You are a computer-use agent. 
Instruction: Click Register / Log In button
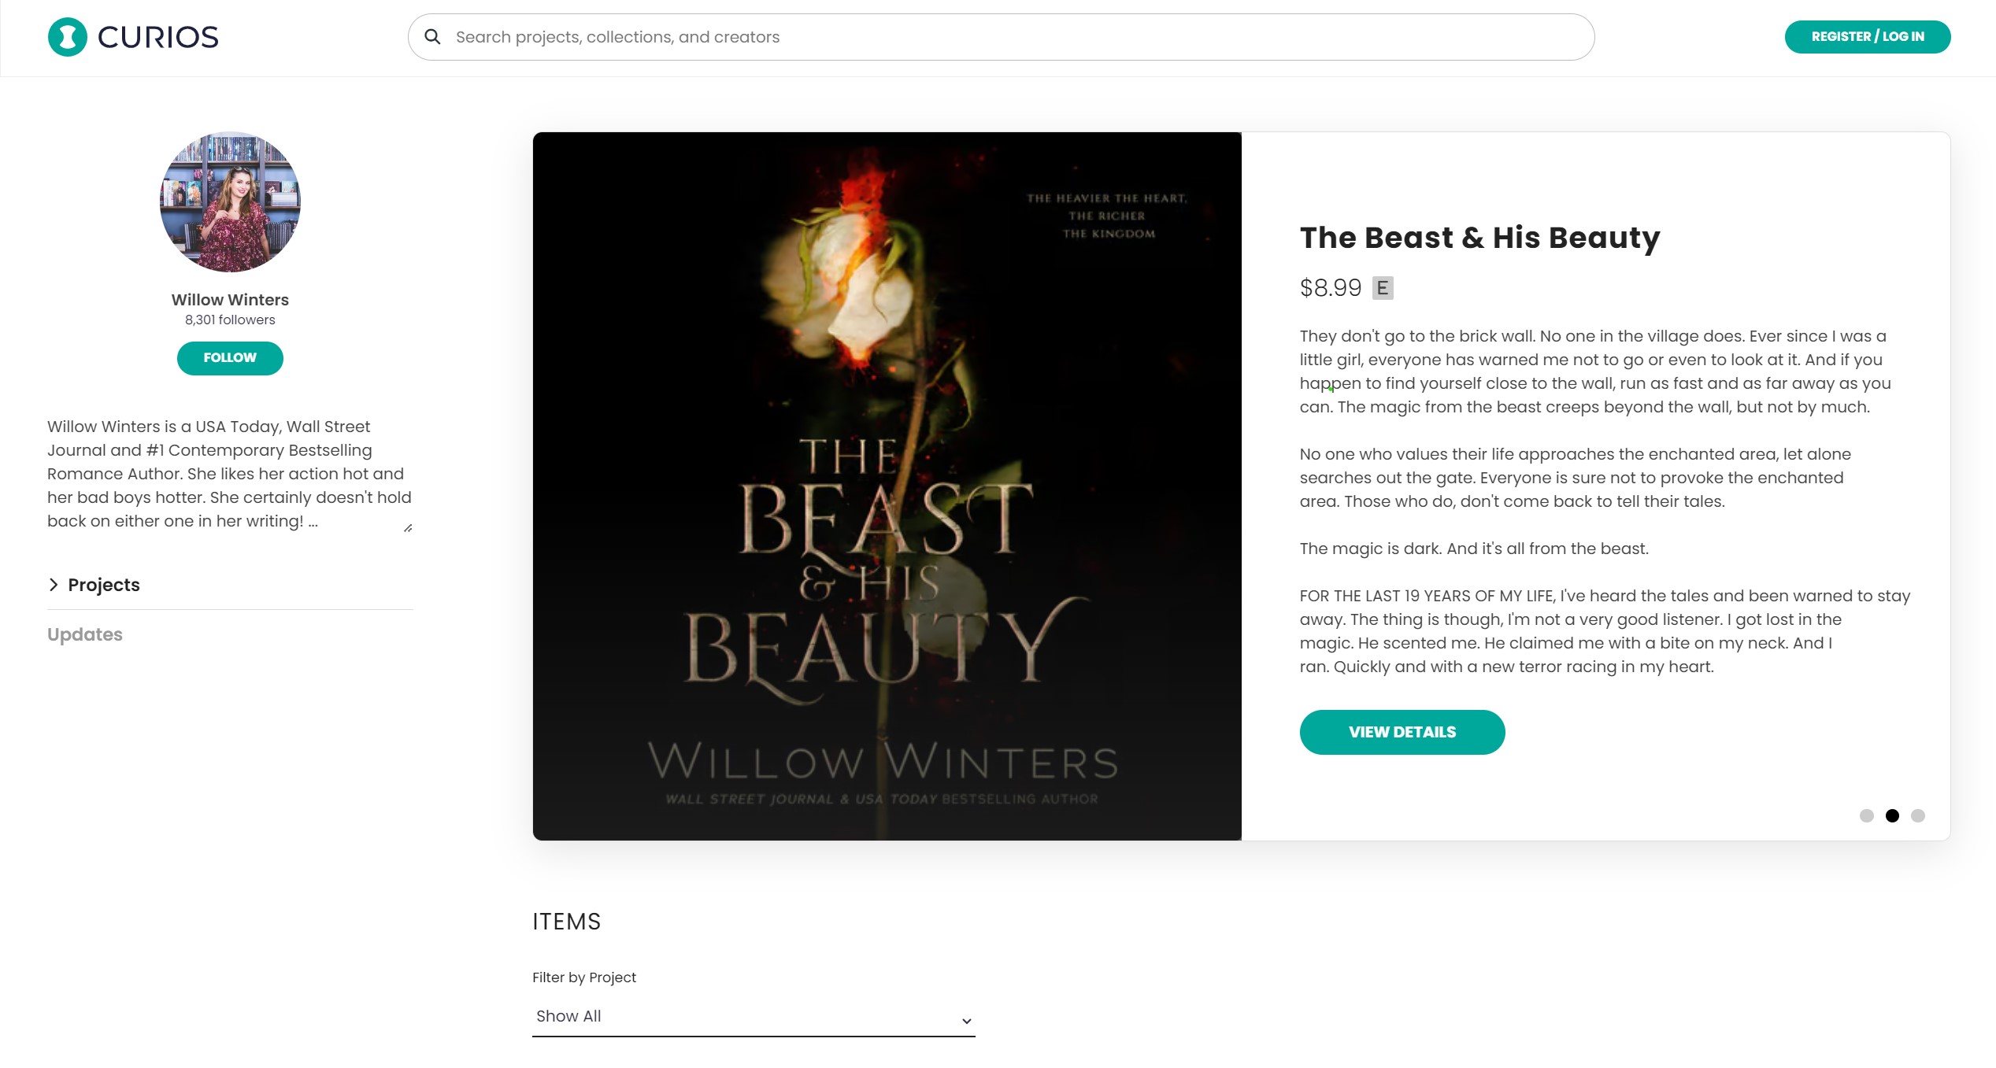point(1868,37)
